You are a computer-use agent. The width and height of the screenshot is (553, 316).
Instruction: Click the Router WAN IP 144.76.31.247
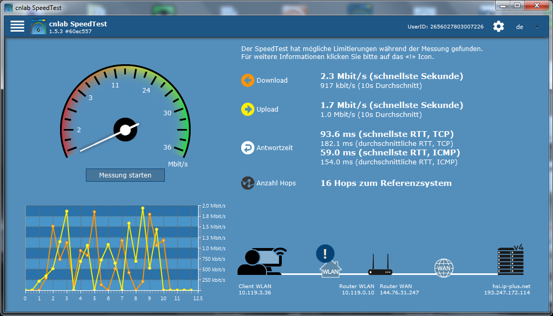point(399,293)
